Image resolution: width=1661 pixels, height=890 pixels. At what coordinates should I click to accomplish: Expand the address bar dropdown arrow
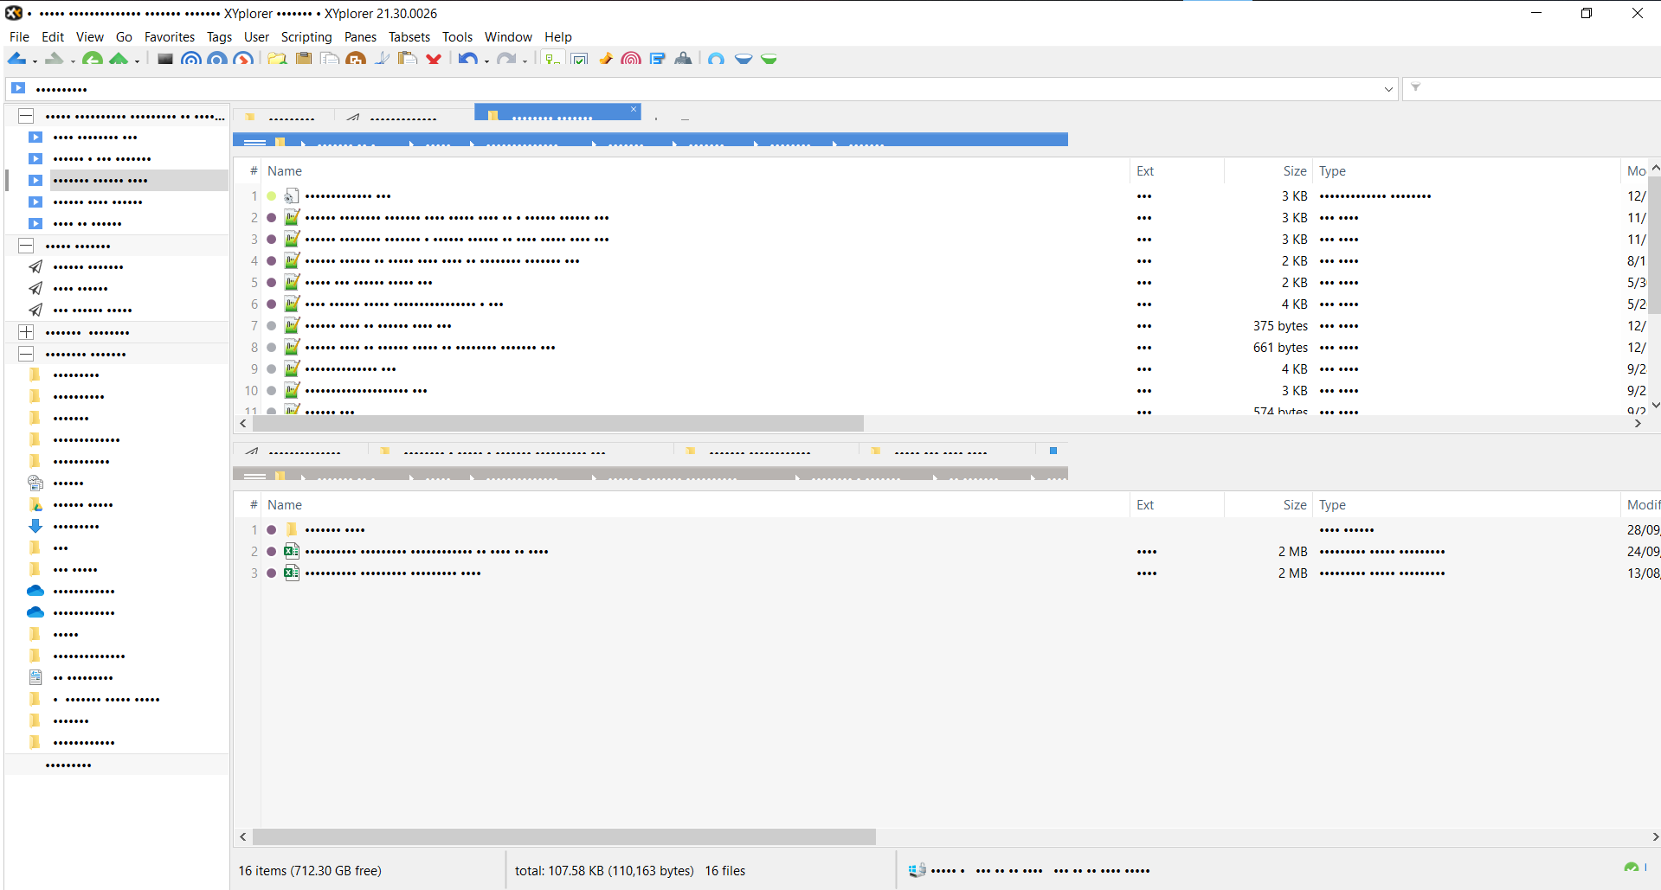[1389, 88]
